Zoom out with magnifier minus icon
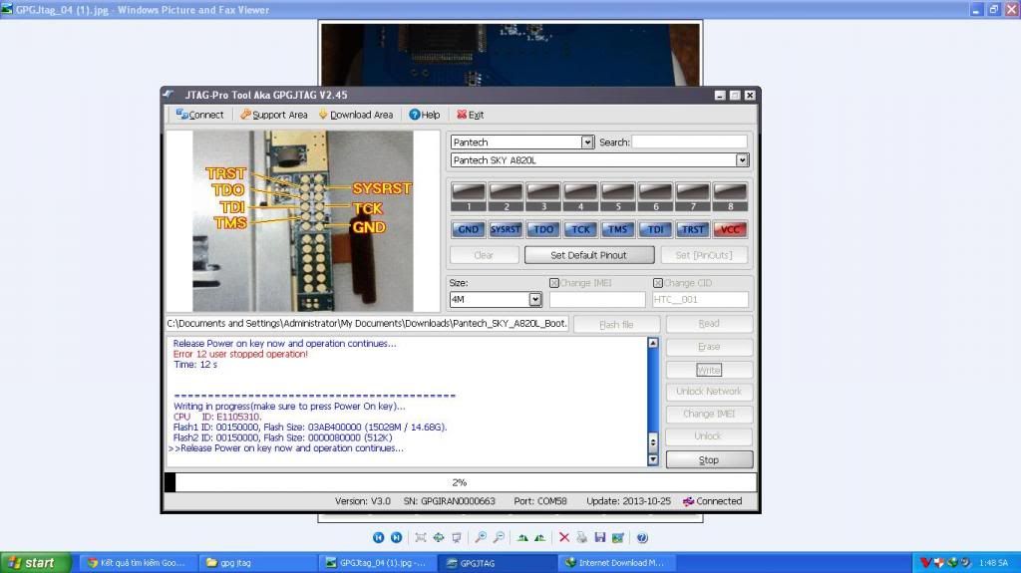The width and height of the screenshot is (1021, 573). [x=499, y=538]
